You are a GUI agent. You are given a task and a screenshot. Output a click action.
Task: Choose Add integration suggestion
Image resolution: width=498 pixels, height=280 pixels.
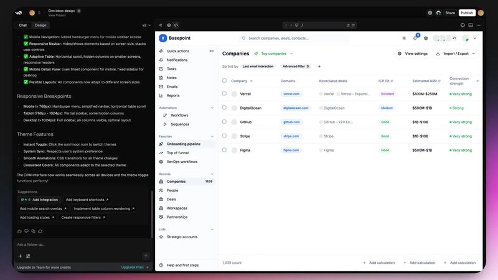pos(39,200)
